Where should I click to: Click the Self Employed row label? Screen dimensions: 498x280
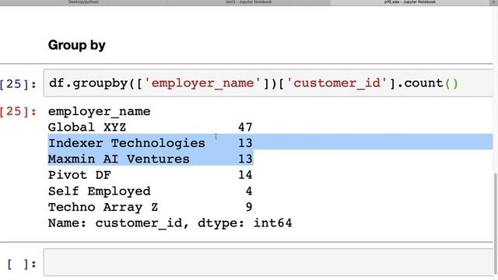[x=99, y=191]
